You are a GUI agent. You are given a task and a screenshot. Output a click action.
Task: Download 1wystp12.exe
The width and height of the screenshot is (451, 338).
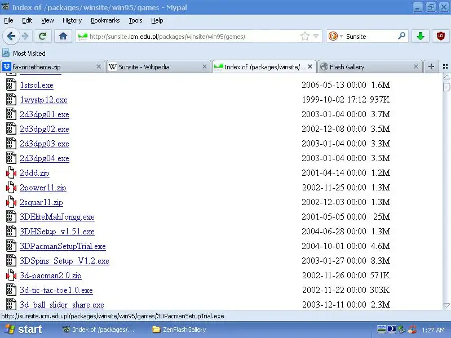(x=44, y=100)
